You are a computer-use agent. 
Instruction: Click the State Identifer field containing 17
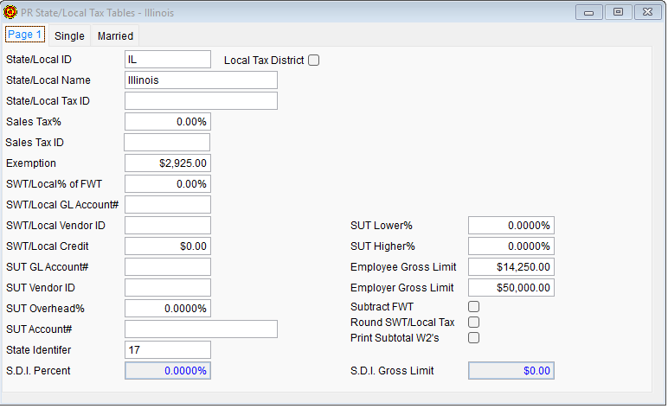point(168,350)
